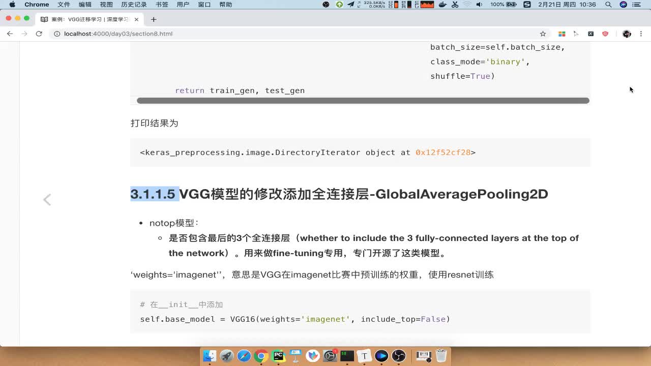Screen dimensions: 651x366
Task: Open Trash from the Dock
Action: 441,356
